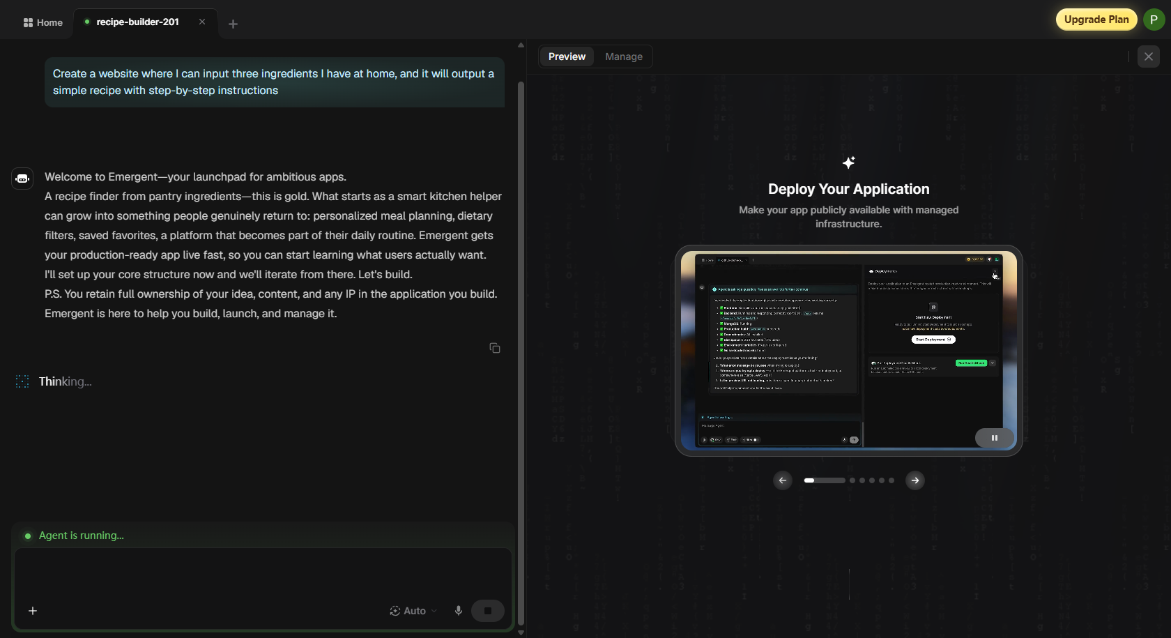Image resolution: width=1171 pixels, height=638 pixels.
Task: Click the carousel progress indicator bar
Action: point(825,480)
